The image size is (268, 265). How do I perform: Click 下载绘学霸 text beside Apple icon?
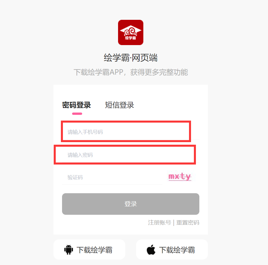click(177, 250)
